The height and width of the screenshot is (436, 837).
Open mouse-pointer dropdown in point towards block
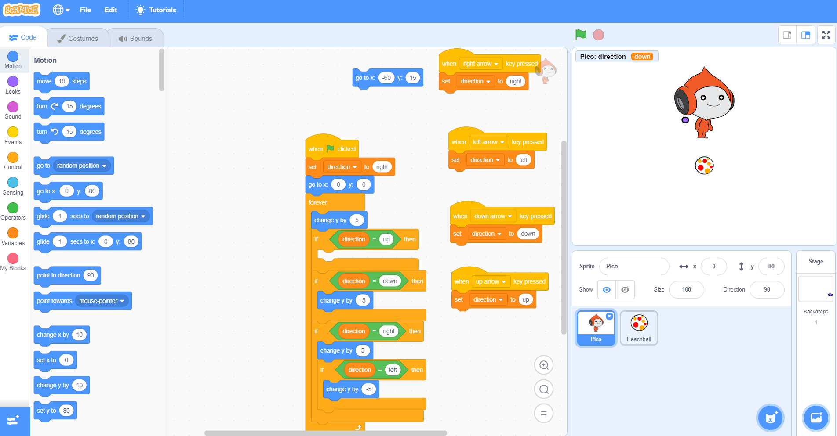tap(102, 301)
